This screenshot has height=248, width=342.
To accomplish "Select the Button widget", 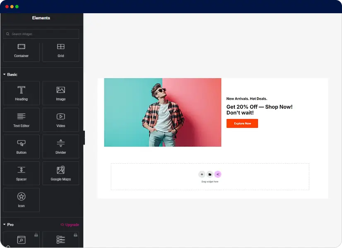I will pos(21,147).
